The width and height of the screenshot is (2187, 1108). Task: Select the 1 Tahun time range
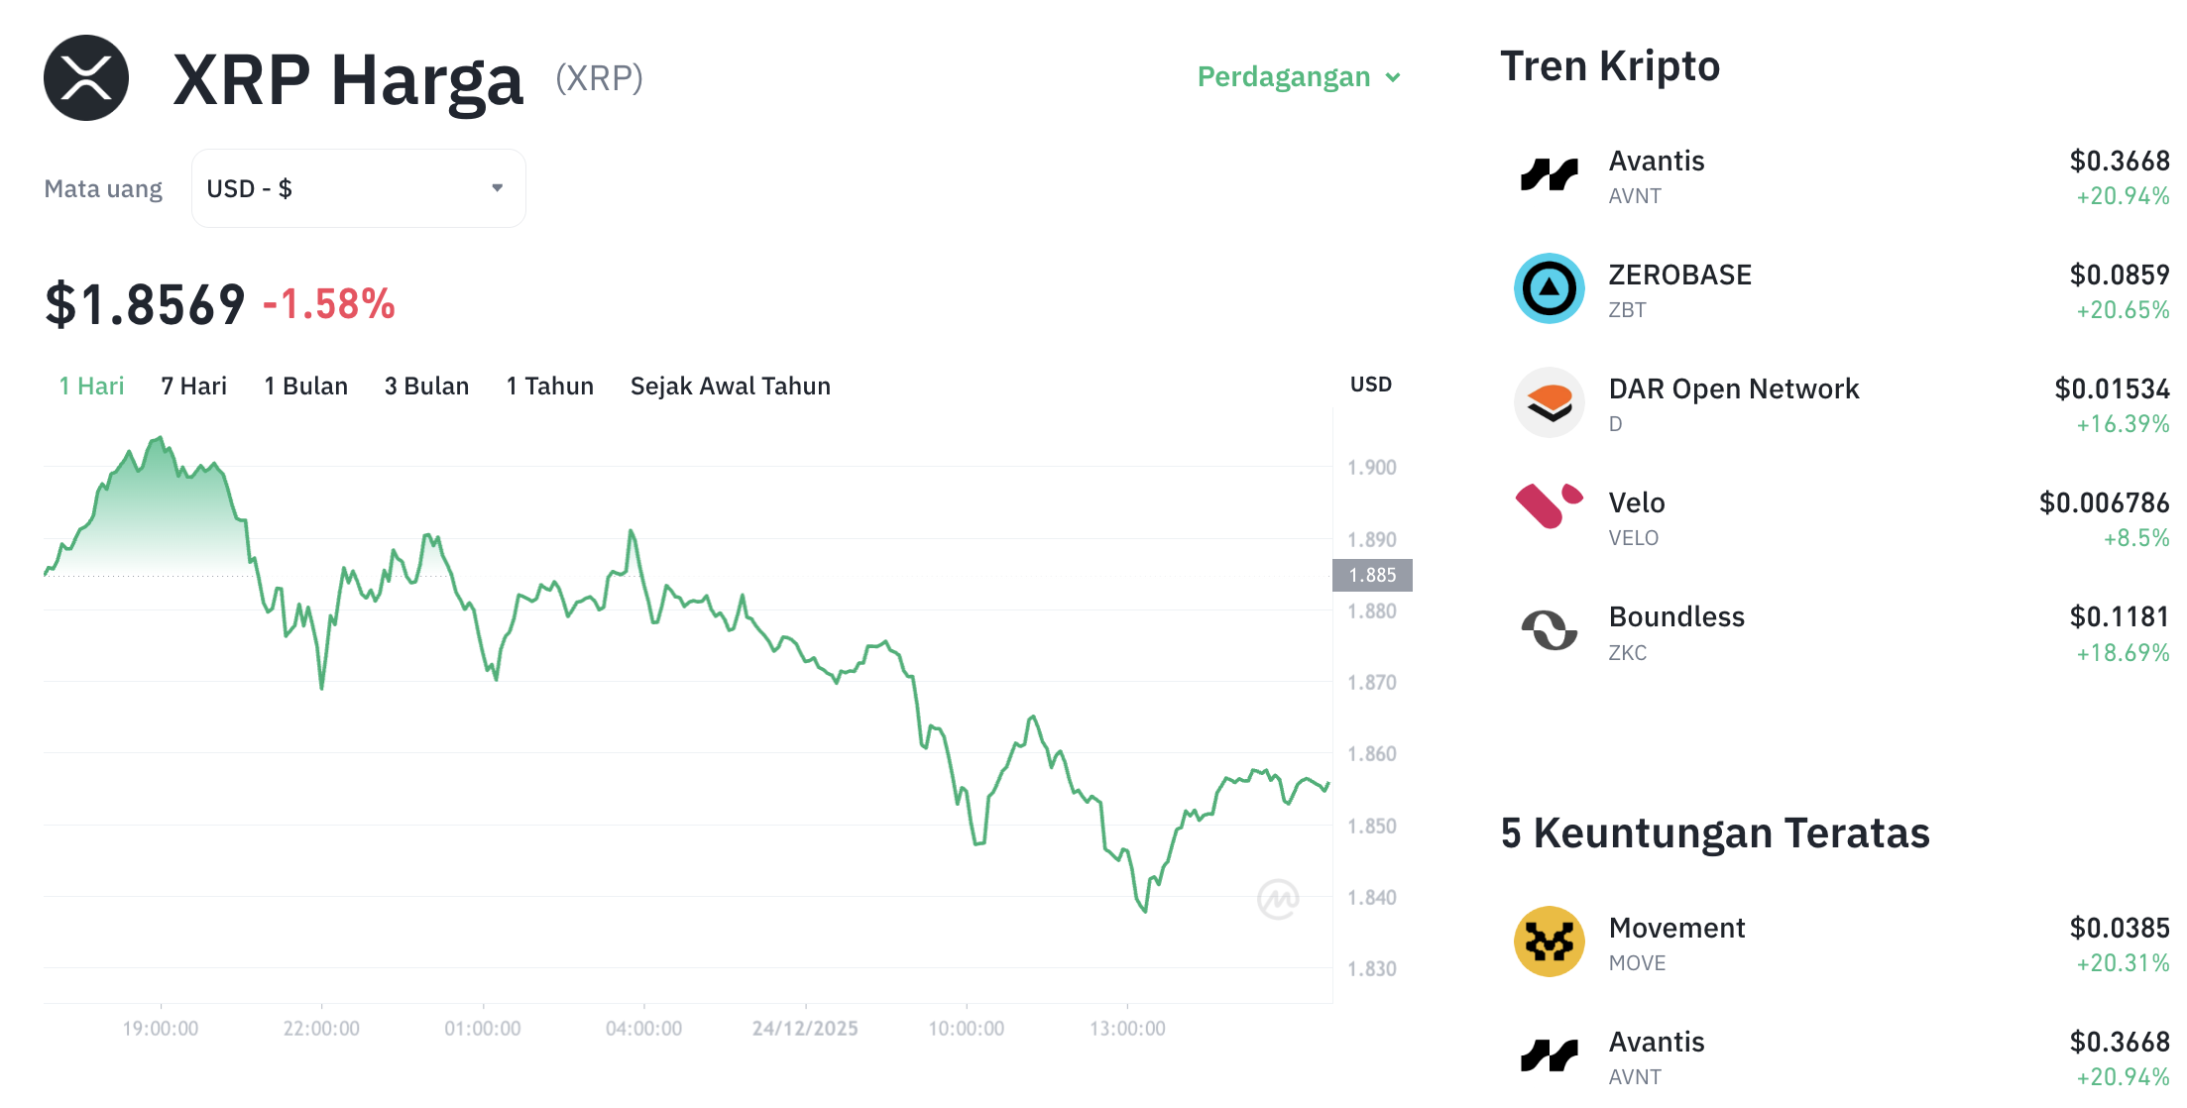pyautogui.click(x=549, y=386)
